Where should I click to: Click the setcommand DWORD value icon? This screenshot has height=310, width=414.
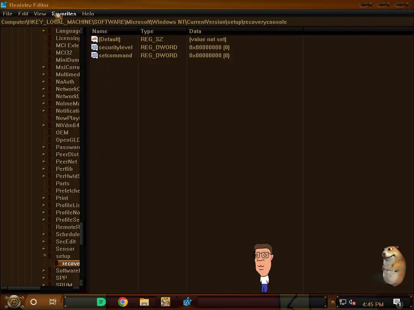tap(94, 55)
